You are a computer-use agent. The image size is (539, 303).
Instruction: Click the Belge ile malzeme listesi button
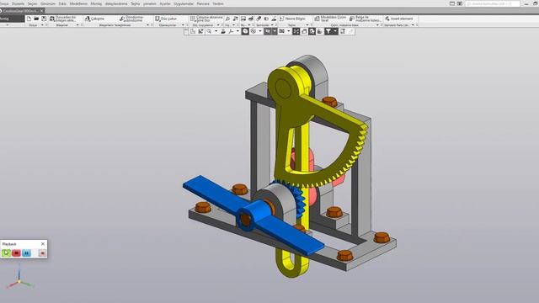(365, 19)
